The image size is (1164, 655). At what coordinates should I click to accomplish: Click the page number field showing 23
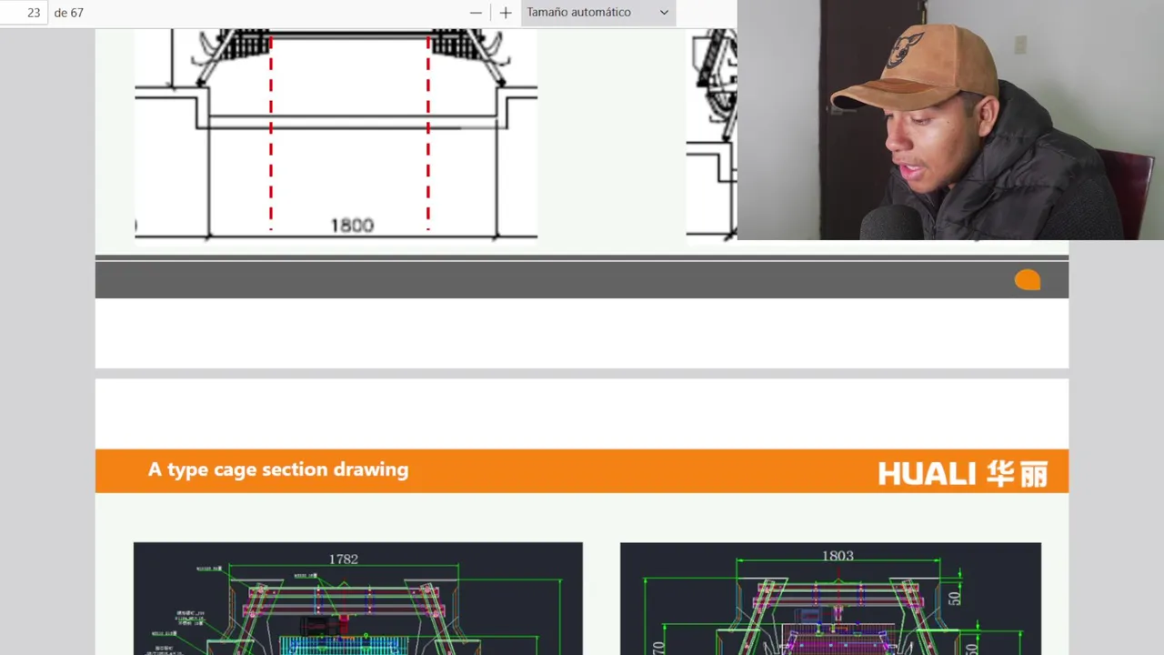[x=24, y=13]
